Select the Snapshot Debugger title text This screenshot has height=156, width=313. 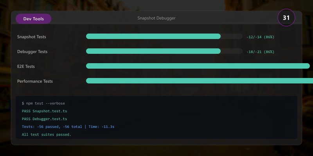[x=156, y=18]
